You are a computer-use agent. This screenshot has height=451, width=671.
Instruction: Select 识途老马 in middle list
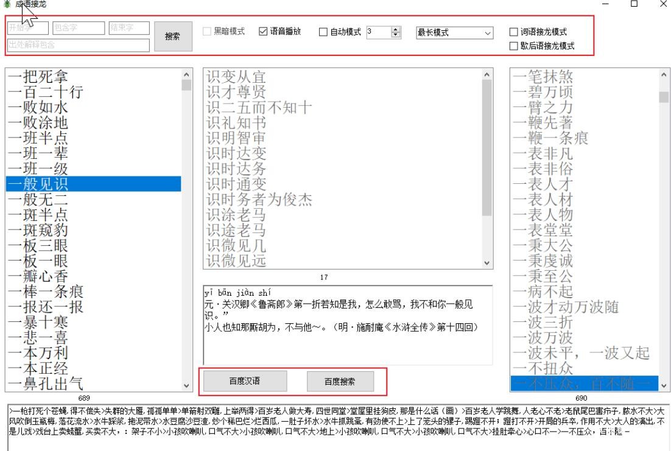click(x=342, y=230)
